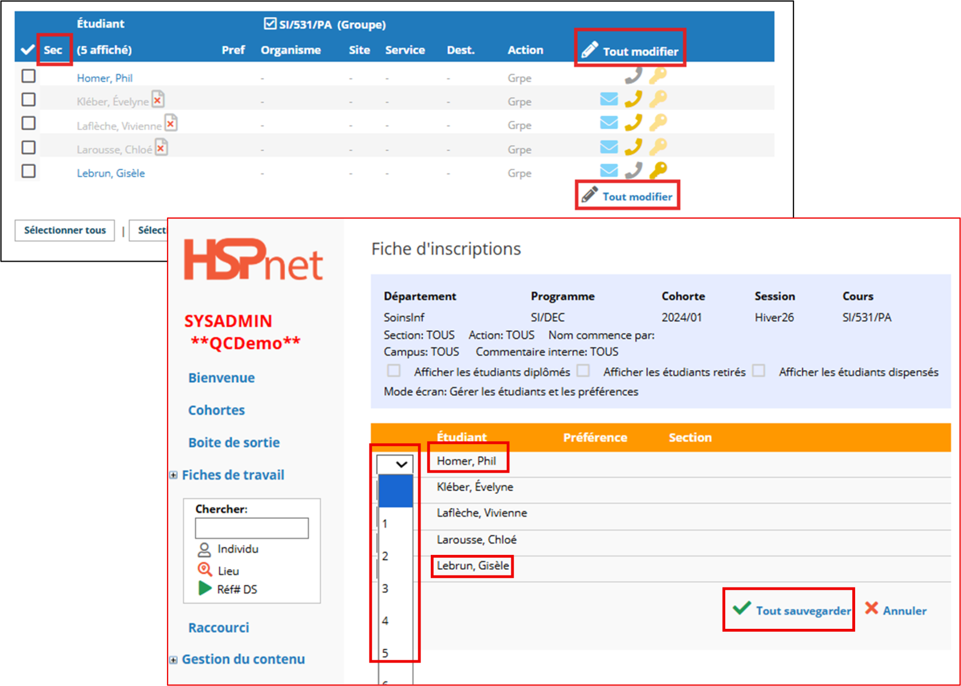Screen dimensions: 961x686
Task: Click into the Chercher search field
Action: point(252,528)
